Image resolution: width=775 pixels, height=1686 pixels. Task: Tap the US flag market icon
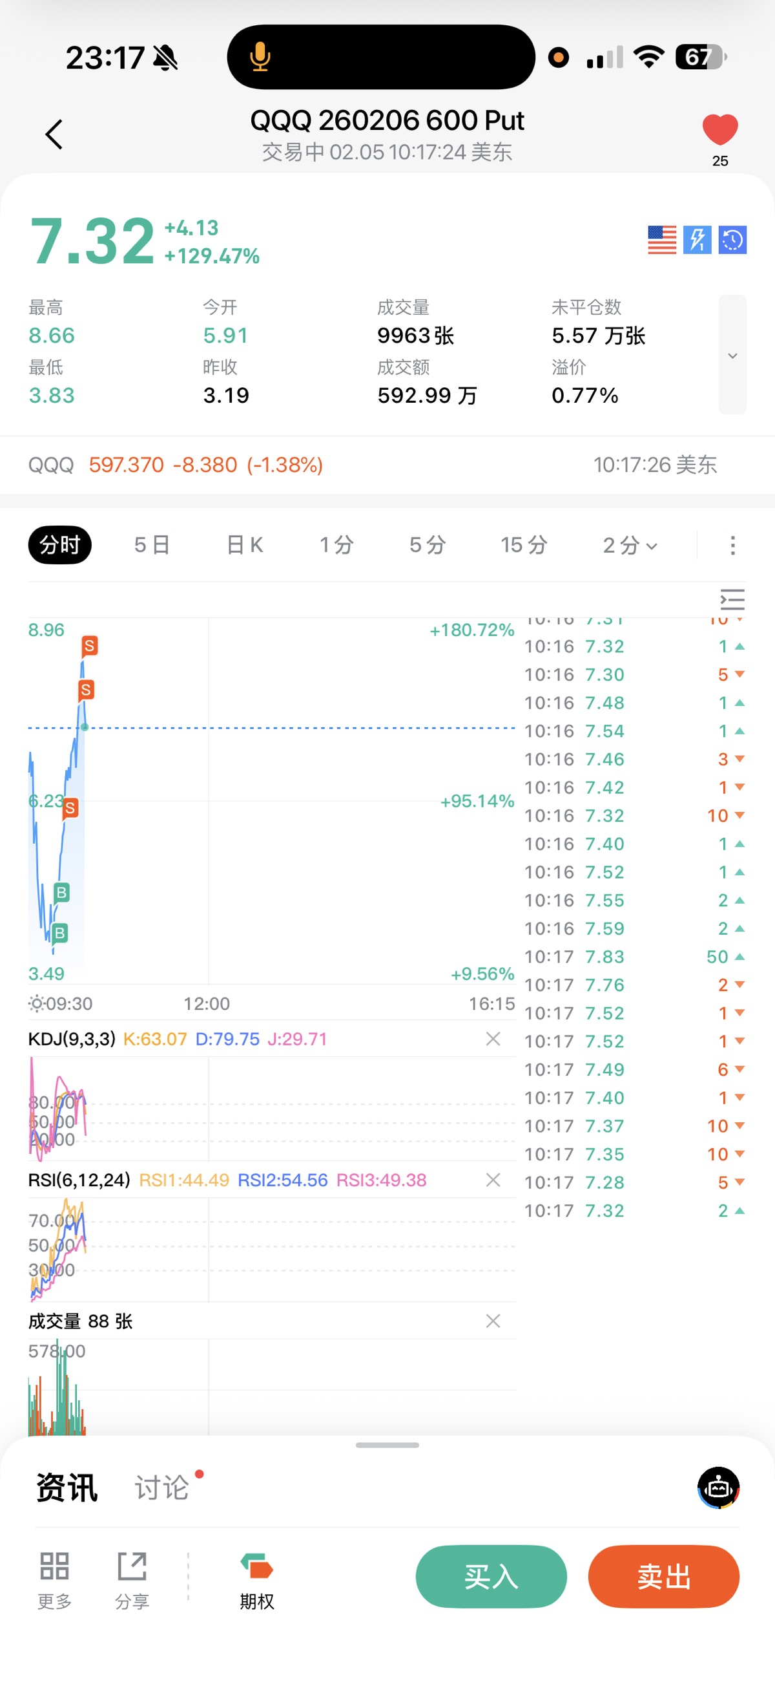(x=662, y=240)
